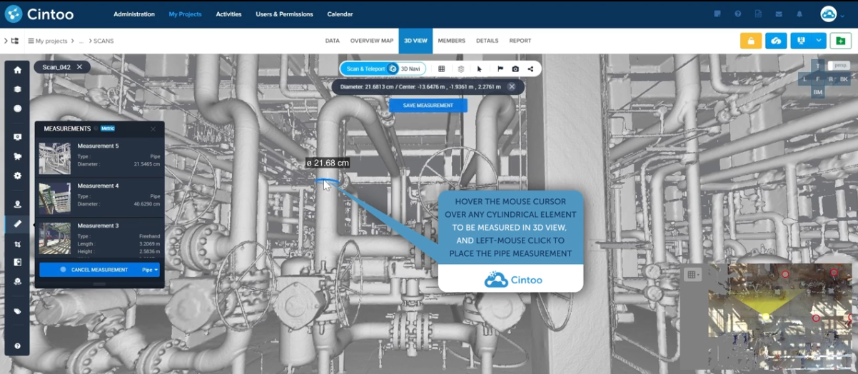858x374 pixels.
Task: Open the crop tool in left sidebar
Action: (x=17, y=244)
